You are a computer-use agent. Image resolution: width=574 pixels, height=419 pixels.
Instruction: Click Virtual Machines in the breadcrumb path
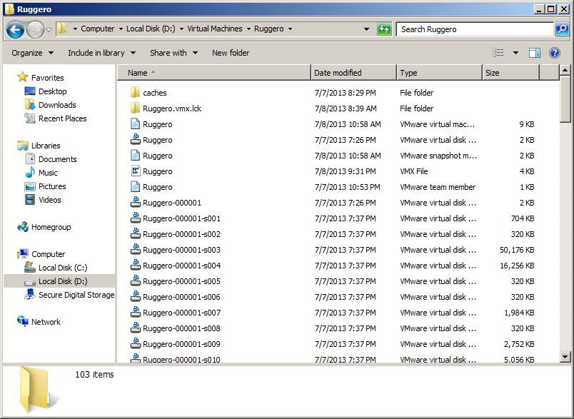point(215,29)
